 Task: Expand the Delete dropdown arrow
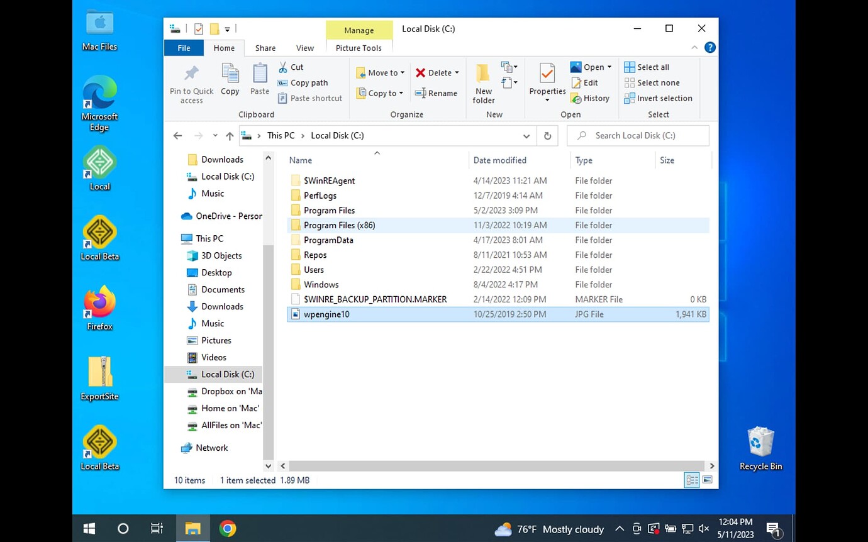[457, 72]
